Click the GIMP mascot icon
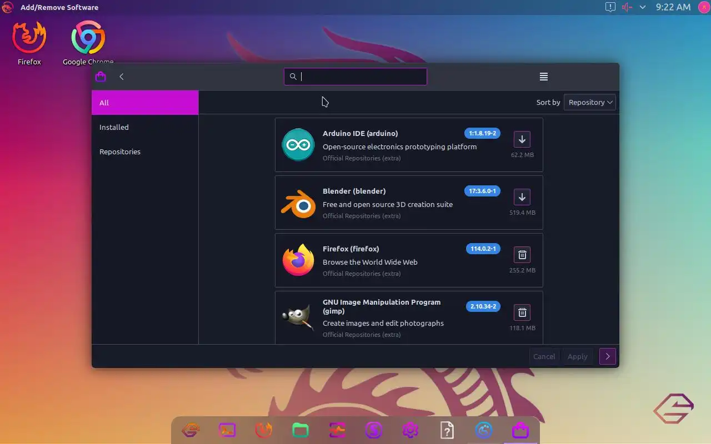 pyautogui.click(x=298, y=317)
